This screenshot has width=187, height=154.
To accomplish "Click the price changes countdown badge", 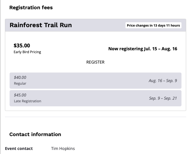I will (x=153, y=25).
